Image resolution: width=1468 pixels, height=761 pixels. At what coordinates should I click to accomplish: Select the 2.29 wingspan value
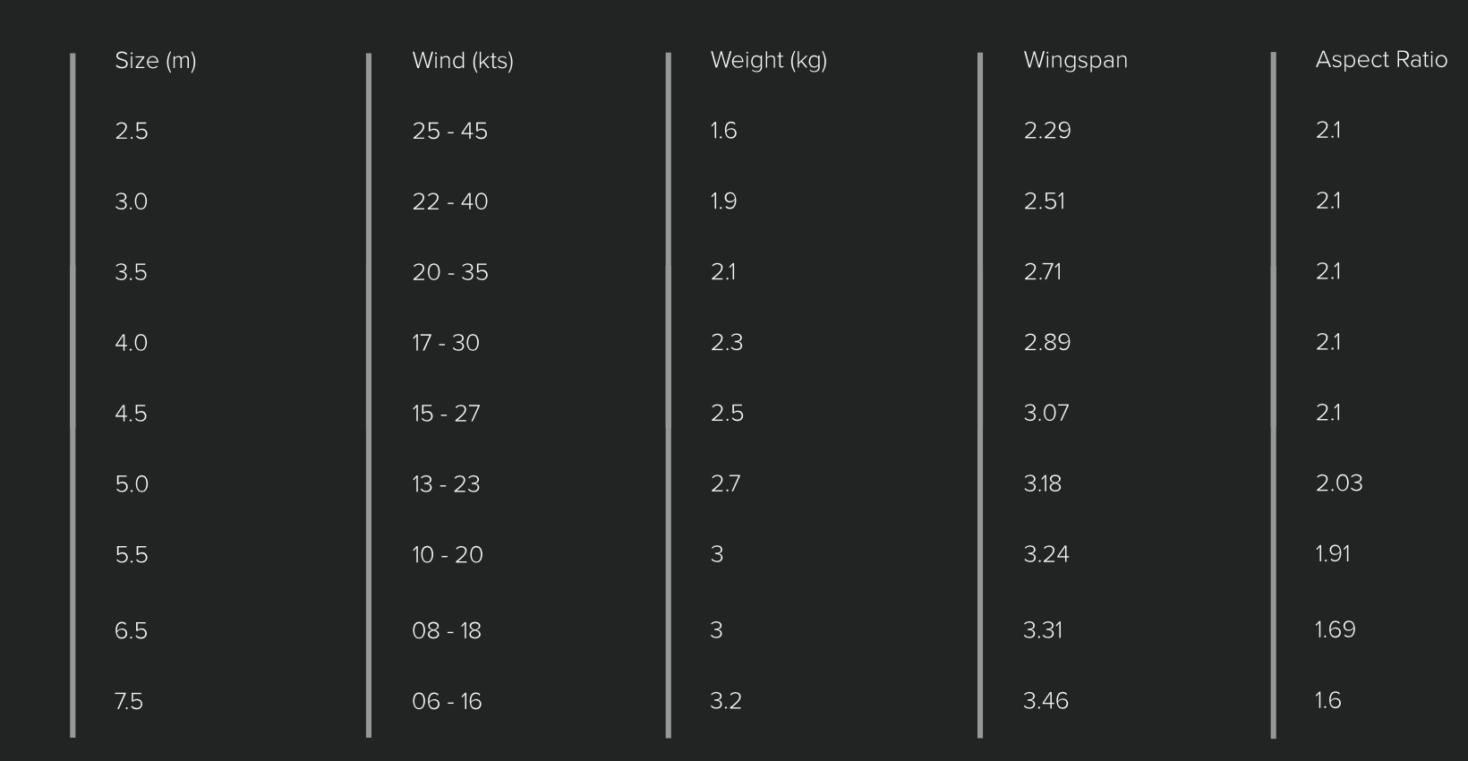[x=1046, y=131]
